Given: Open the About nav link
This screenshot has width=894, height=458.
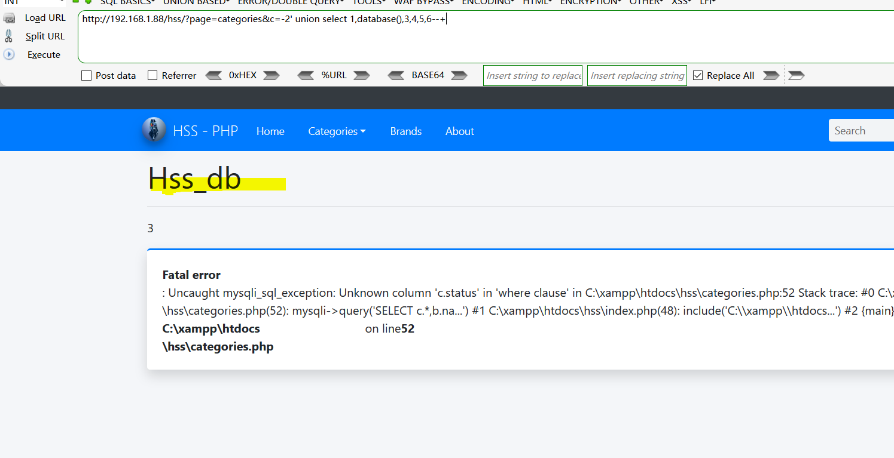Looking at the screenshot, I should (x=460, y=131).
